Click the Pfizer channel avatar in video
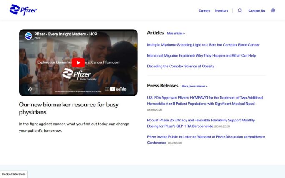Screen dimensions: 285x178 [28, 36]
